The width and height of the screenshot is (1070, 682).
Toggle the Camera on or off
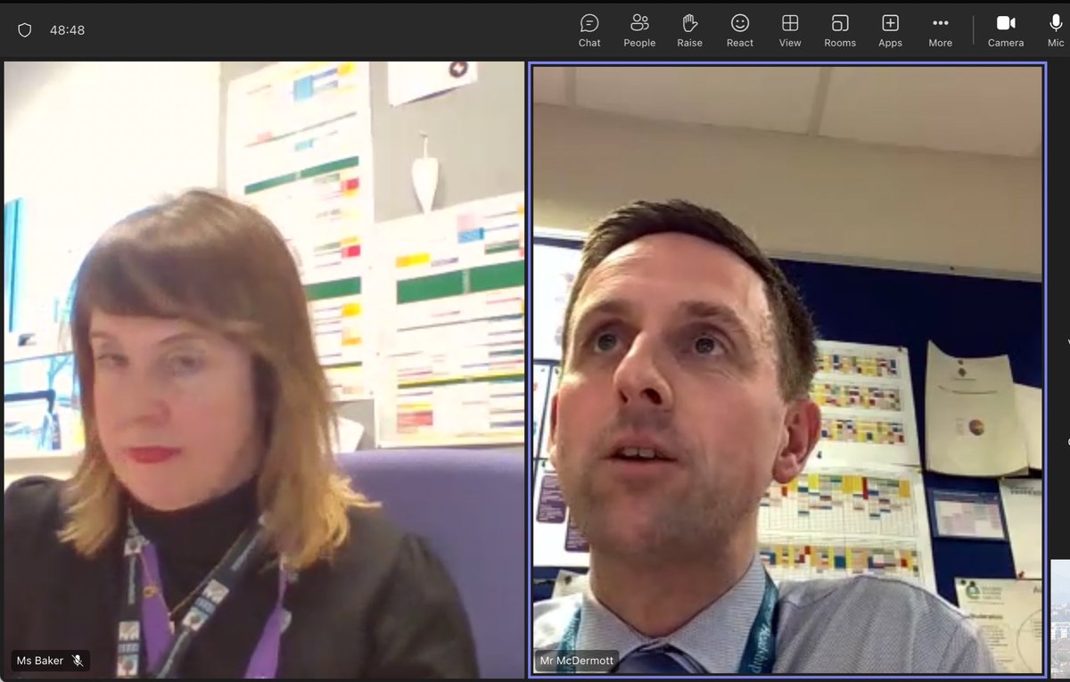[x=1006, y=30]
